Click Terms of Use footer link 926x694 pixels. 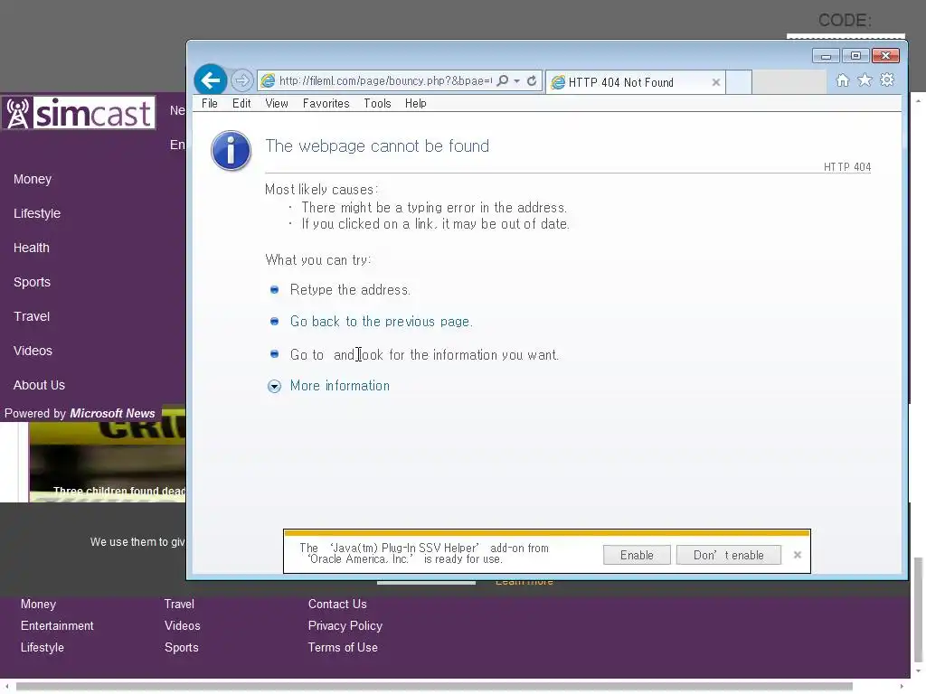pos(343,647)
